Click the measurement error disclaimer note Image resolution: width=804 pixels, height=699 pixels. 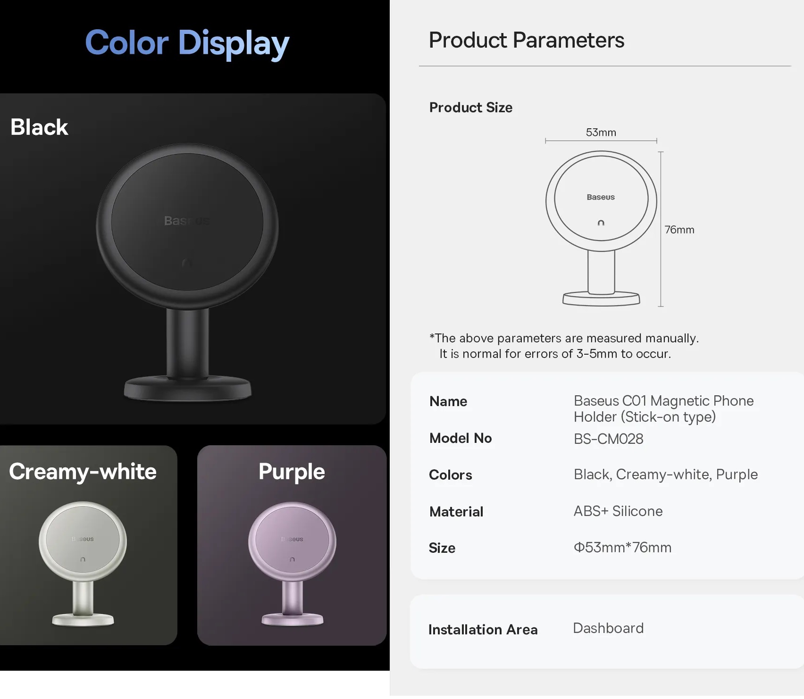564,346
